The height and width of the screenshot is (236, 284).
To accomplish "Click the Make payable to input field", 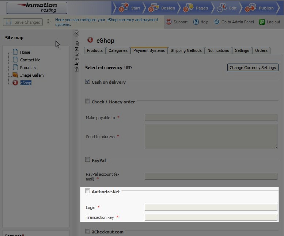I will 211,117.
